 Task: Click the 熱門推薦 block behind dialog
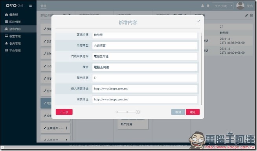coord(133,124)
